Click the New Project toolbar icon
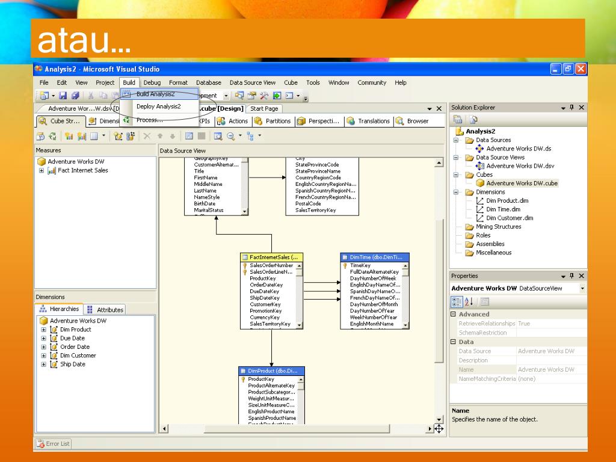This screenshot has height=462, width=616. coord(44,96)
